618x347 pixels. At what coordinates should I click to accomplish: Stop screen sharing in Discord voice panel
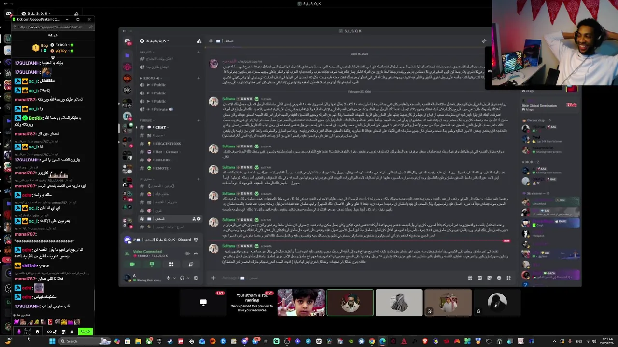tap(152, 264)
